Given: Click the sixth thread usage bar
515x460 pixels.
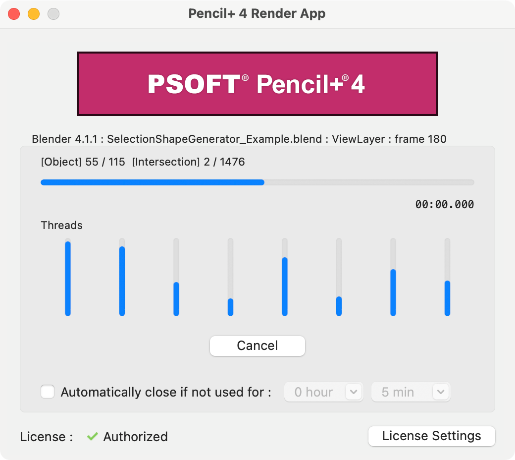Looking at the screenshot, I should point(339,277).
